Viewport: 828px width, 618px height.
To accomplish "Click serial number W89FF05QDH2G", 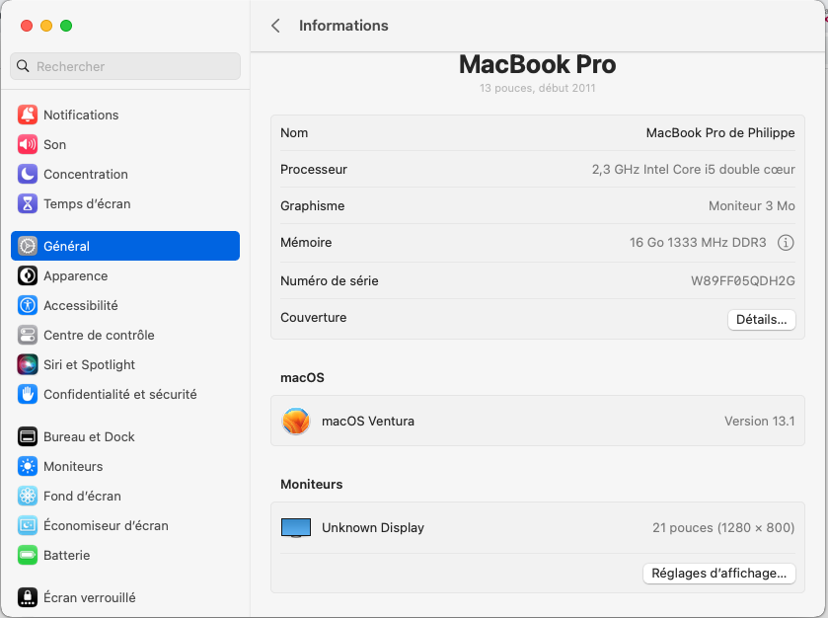I will pyautogui.click(x=743, y=280).
